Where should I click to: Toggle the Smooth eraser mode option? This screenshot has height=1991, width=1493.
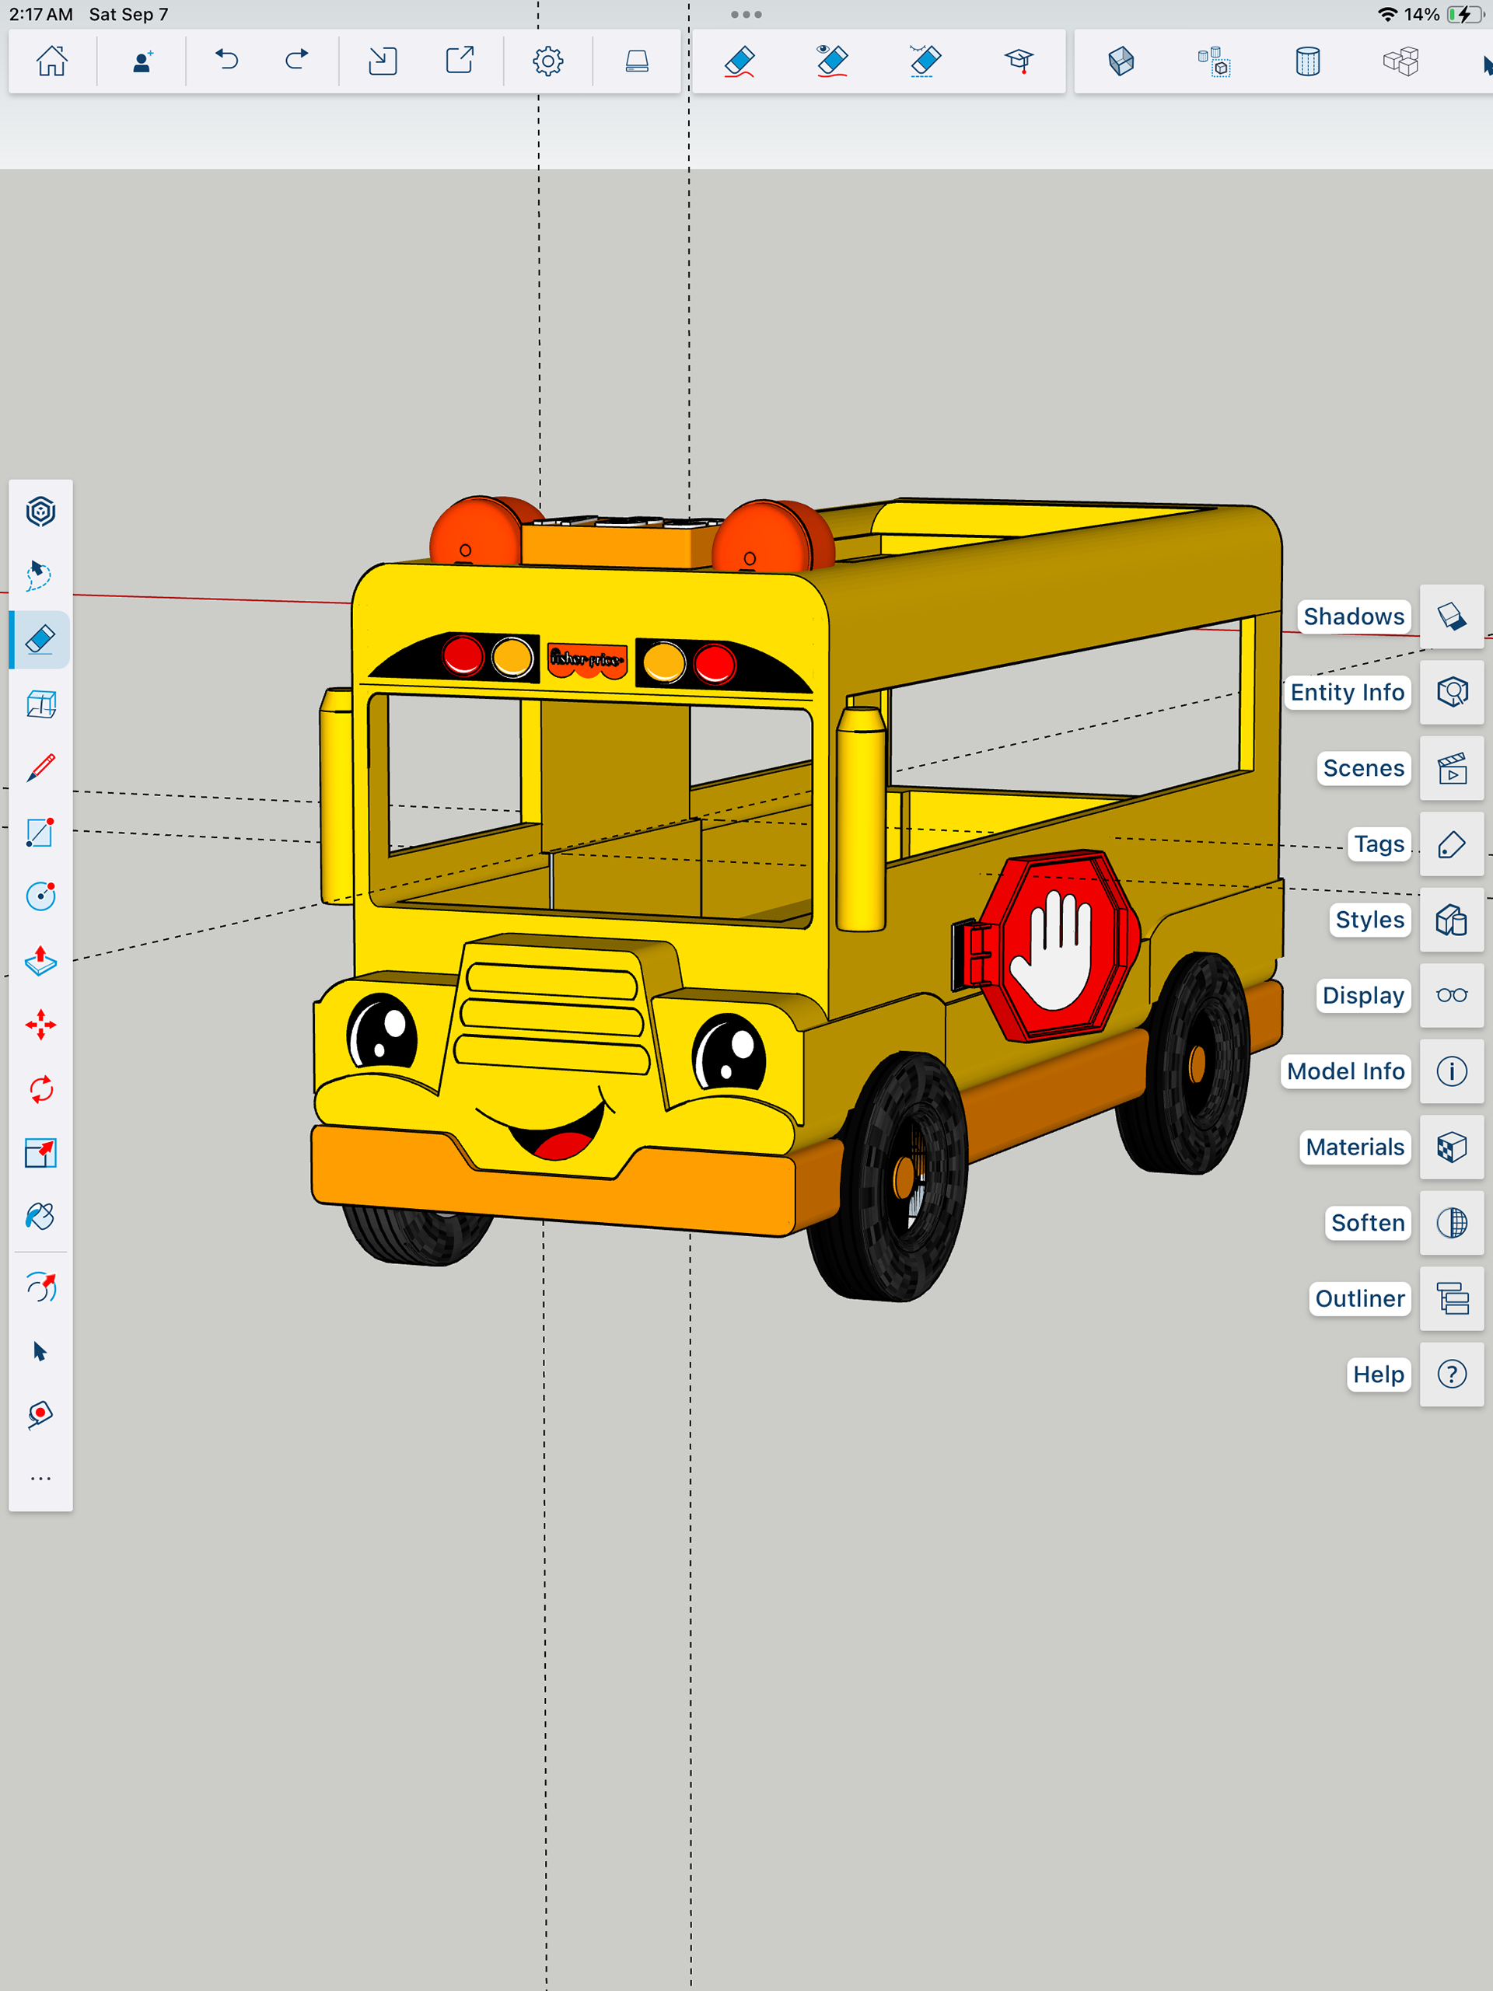925,61
